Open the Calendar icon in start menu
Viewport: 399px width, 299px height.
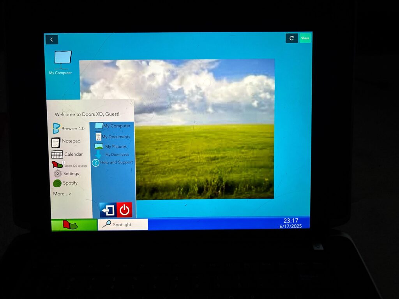pos(57,154)
